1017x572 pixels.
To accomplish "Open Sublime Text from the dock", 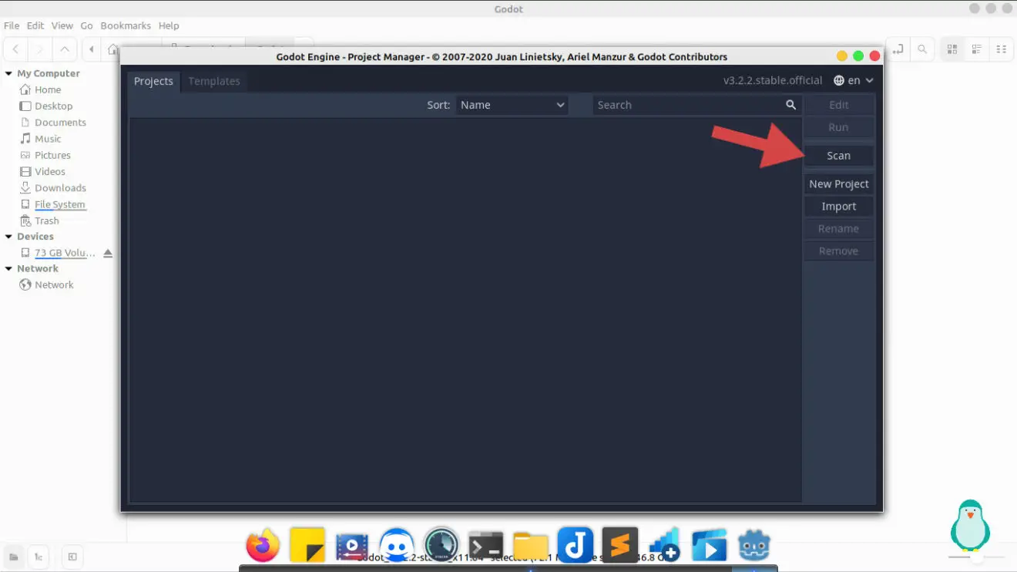I will point(620,546).
